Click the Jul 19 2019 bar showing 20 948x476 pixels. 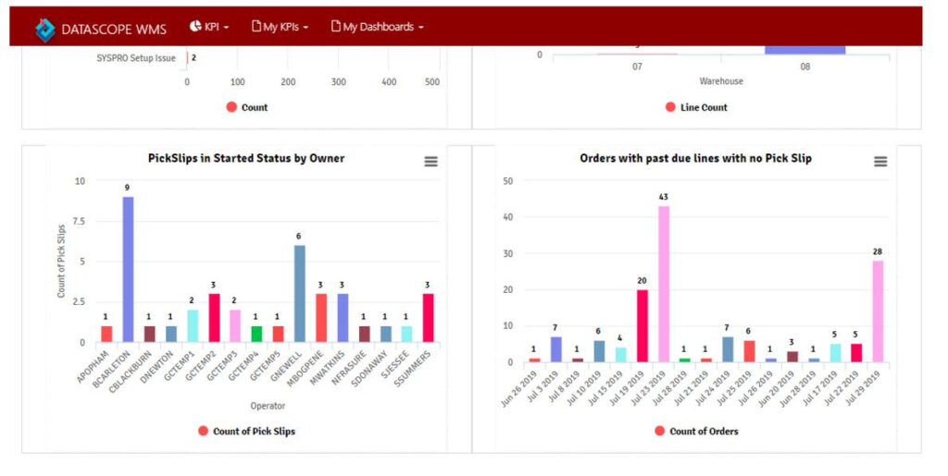click(642, 325)
